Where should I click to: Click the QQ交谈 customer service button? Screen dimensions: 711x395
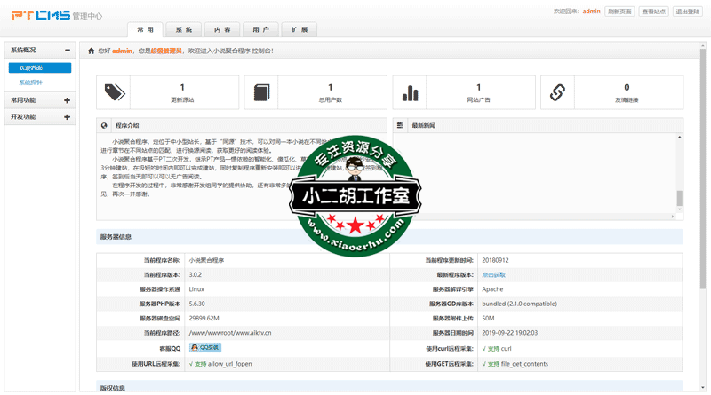[x=204, y=347]
